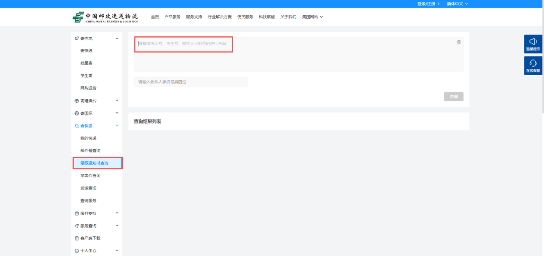Open the 集团网站 dropdown menu
Image resolution: width=544 pixels, height=256 pixels.
312,17
